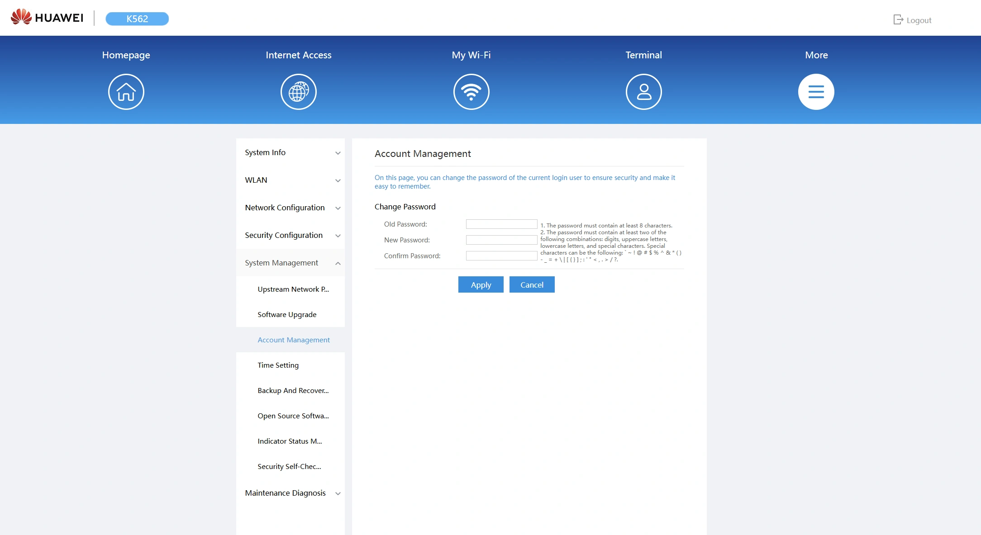
Task: Open Internet Access globe icon
Action: click(298, 92)
